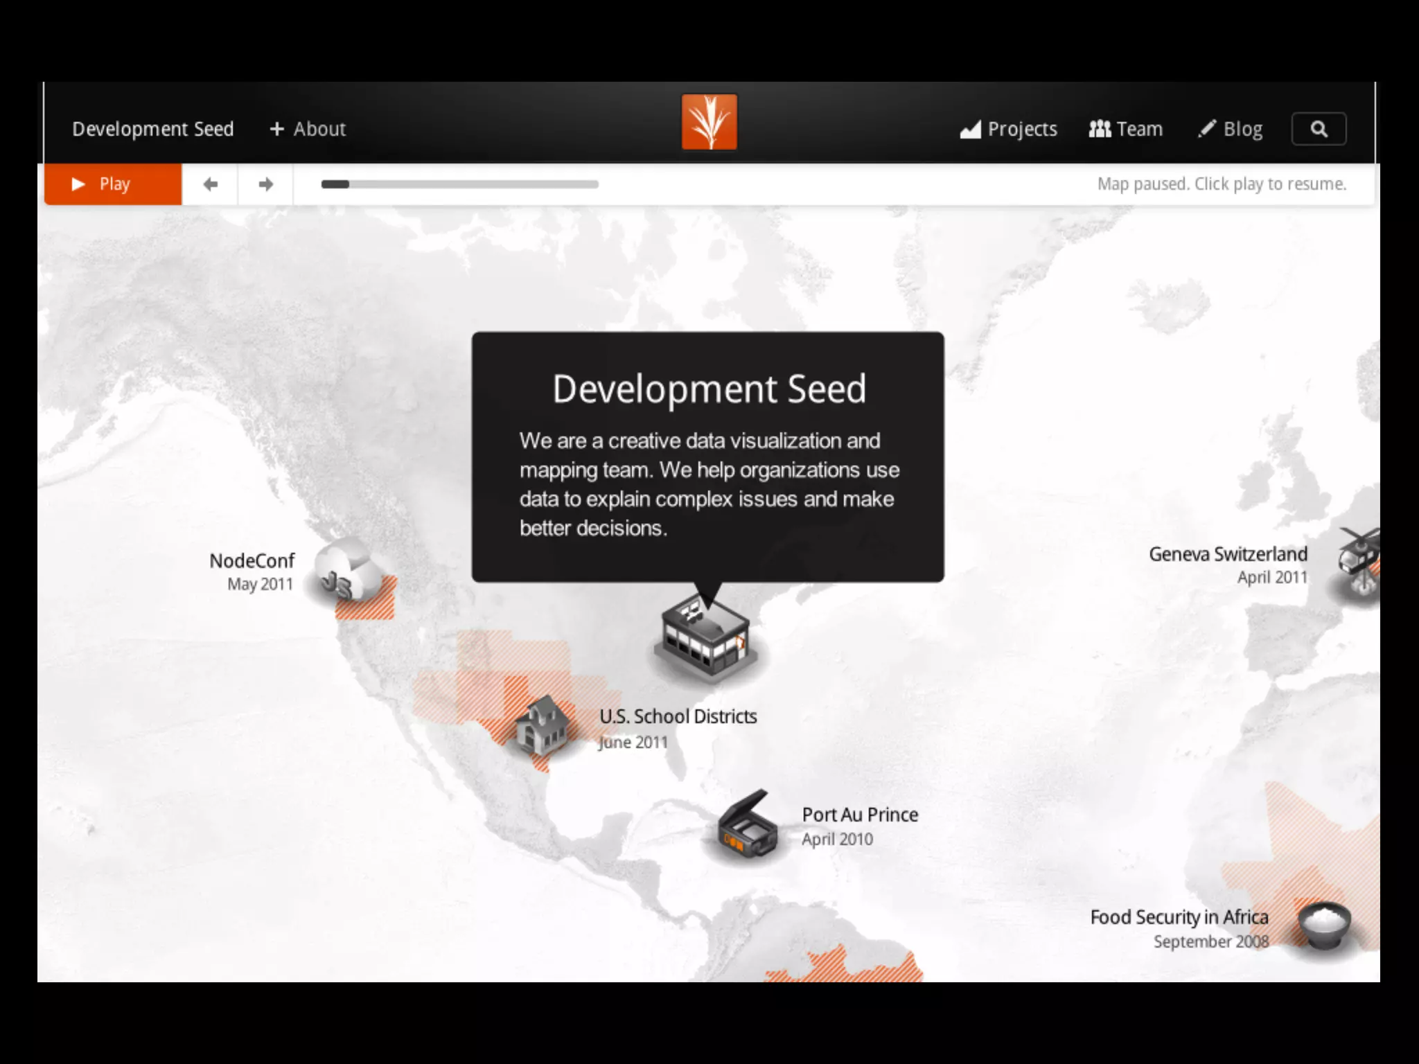Viewport: 1419px width, 1064px height.
Task: Advance to next map slide arrow
Action: coord(265,184)
